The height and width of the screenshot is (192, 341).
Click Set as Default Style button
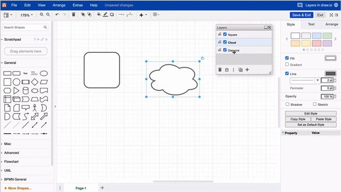(311, 125)
